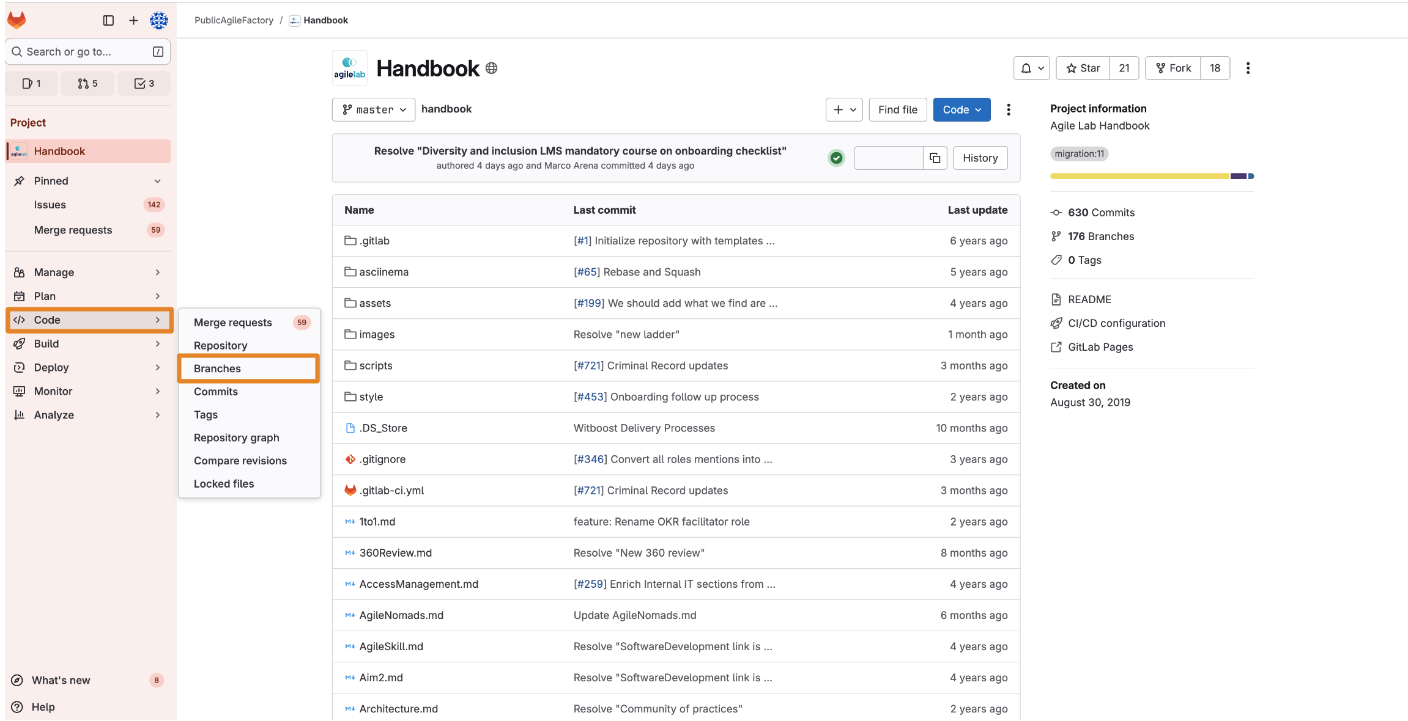Click the public visibility globe icon
The image size is (1408, 721).
[491, 68]
